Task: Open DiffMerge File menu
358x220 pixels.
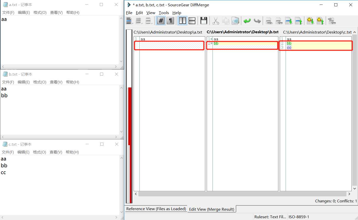Action: click(x=129, y=13)
